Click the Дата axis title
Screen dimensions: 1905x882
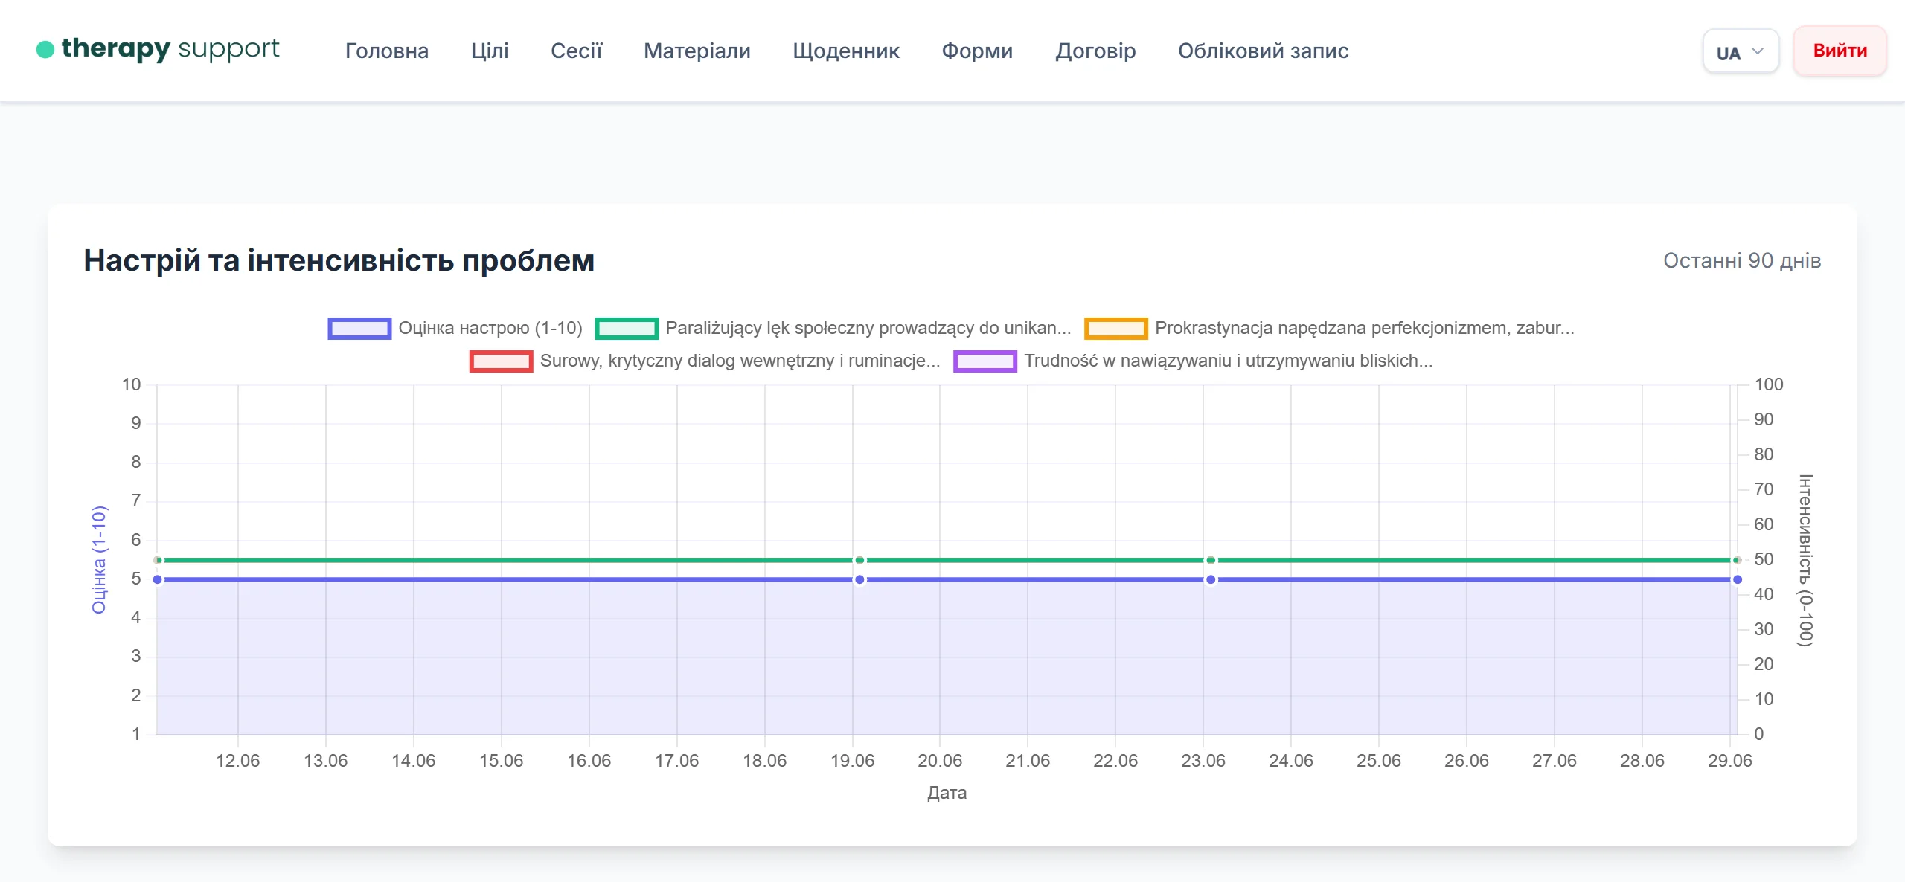coord(947,793)
